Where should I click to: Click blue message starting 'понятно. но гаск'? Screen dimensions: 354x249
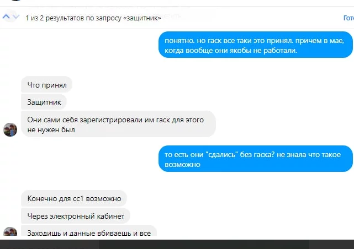(256, 45)
